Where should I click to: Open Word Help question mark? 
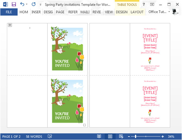(144, 4)
